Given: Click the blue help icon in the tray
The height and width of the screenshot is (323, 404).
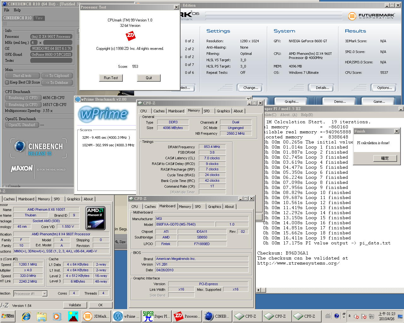Looking at the screenshot, I should pos(336,316).
